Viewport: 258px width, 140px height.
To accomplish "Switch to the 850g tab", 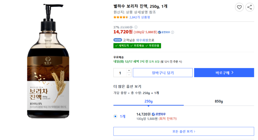I will pos(219,101).
